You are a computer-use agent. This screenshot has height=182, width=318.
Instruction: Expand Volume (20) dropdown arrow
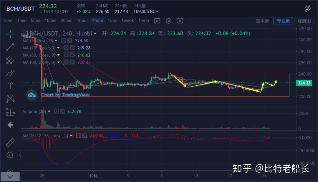(x=49, y=111)
